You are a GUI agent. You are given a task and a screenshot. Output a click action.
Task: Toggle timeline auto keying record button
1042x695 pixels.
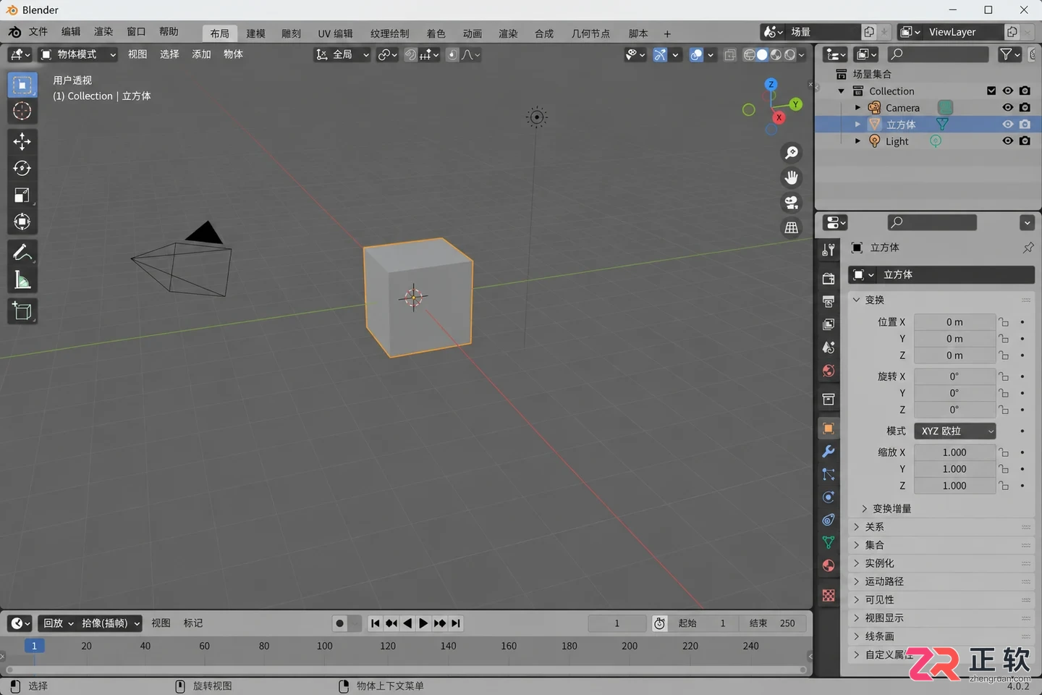(339, 623)
